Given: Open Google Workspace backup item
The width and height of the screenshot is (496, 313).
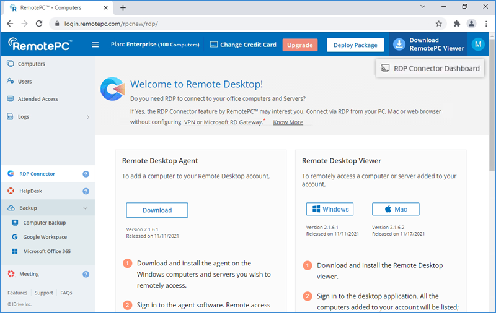Looking at the screenshot, I should tap(45, 237).
